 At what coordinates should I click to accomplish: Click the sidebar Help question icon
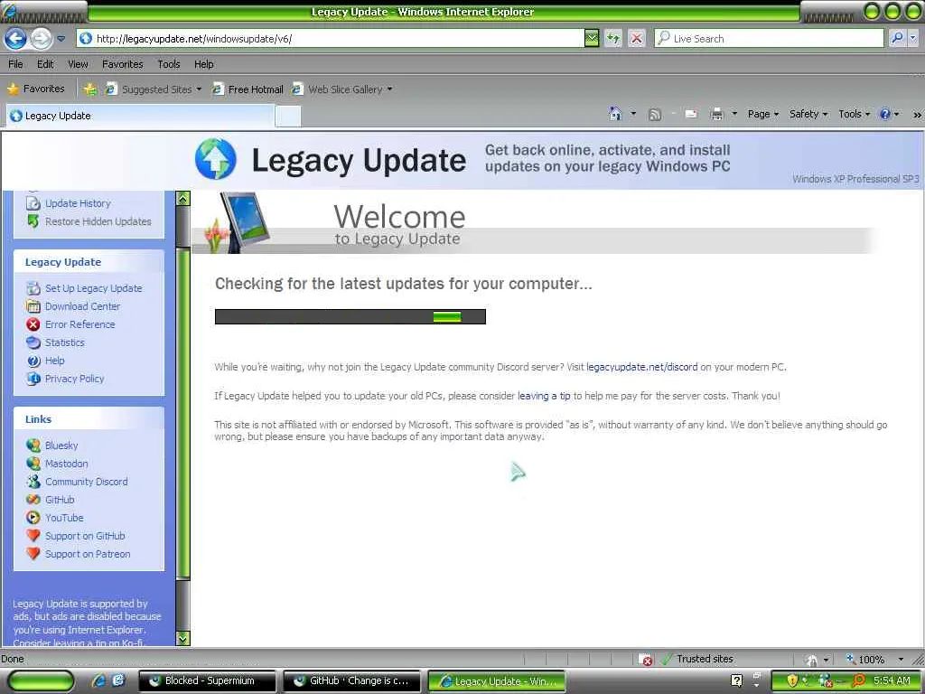pyautogui.click(x=33, y=361)
